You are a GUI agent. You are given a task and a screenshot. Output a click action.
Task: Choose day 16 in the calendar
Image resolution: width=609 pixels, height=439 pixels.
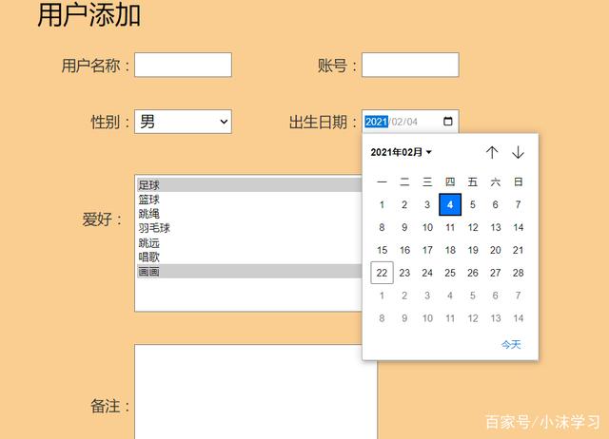404,250
